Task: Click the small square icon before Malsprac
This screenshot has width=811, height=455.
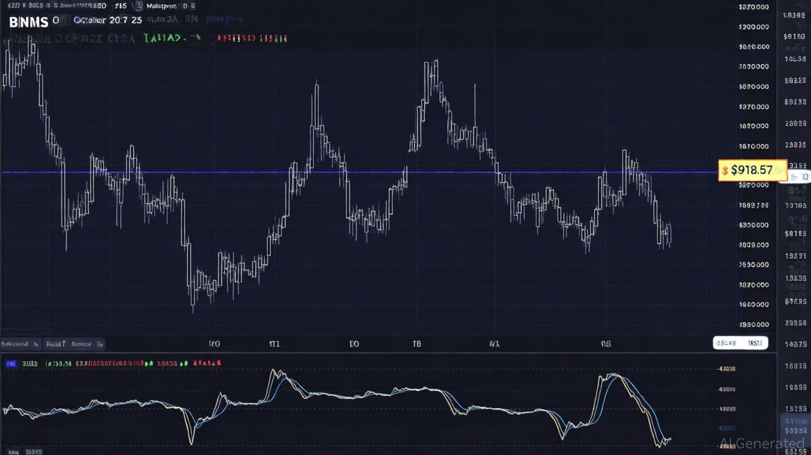Action: click(139, 7)
